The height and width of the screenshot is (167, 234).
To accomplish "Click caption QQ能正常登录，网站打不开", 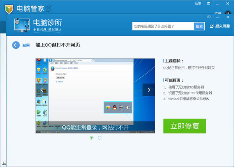I will [x=95, y=128].
